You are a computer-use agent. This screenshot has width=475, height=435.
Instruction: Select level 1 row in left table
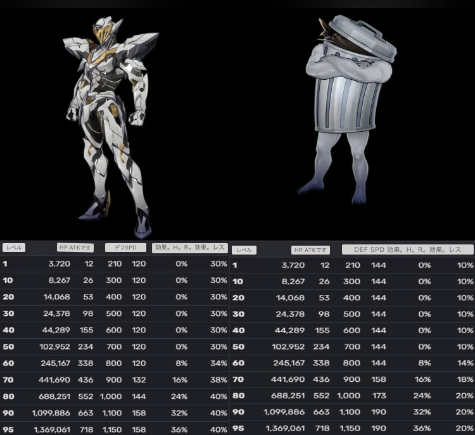114,264
